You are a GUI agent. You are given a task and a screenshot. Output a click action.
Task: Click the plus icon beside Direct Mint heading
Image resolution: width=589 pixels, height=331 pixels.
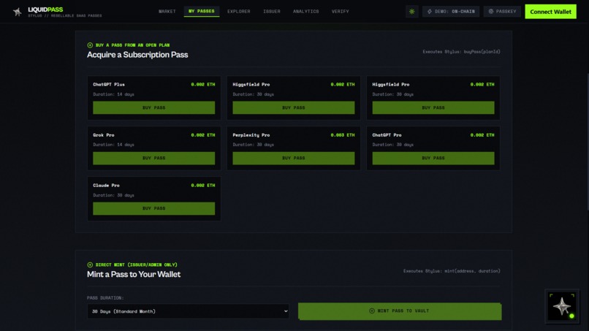click(x=90, y=265)
